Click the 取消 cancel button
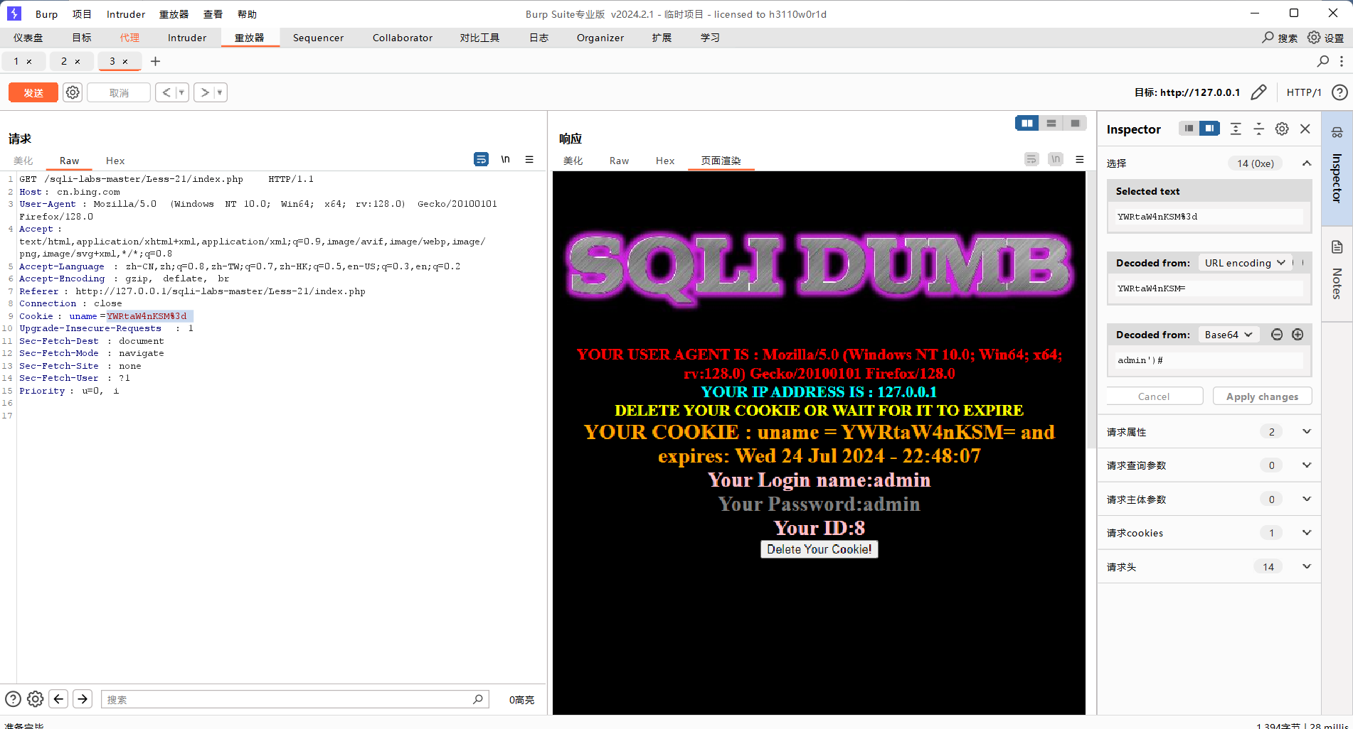1353x729 pixels. coord(119,92)
